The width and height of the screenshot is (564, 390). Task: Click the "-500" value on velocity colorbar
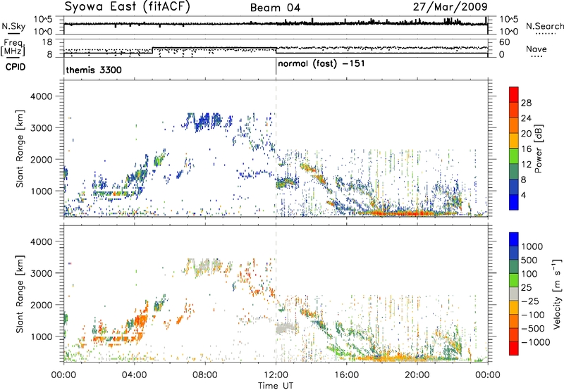[533, 328]
